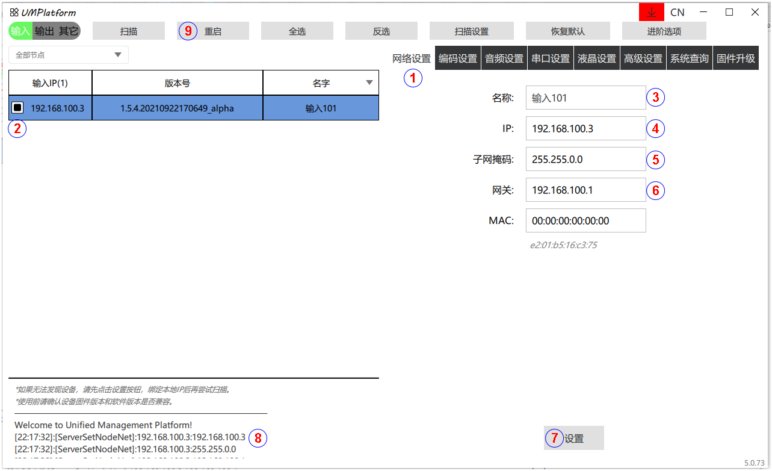Switch to the 固件升级 tab
This screenshot has height=471, width=772.
[x=735, y=58]
